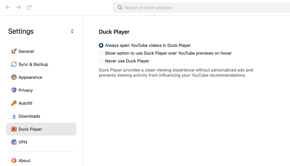Click the Duck Player sidebar icon
The height and width of the screenshot is (166, 290).
pos(14,129)
